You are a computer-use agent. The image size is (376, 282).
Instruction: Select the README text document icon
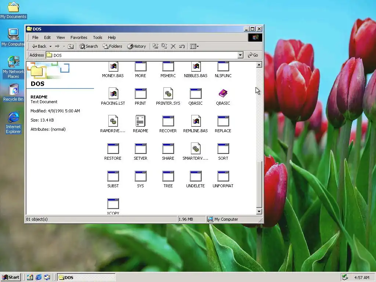(x=141, y=121)
